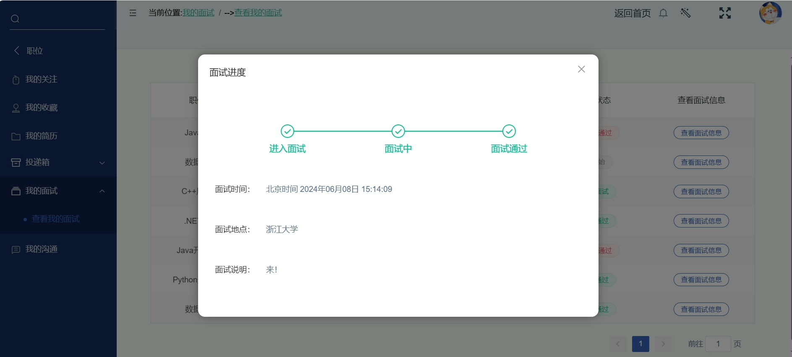Click the 面试进度 dialog title

point(227,72)
